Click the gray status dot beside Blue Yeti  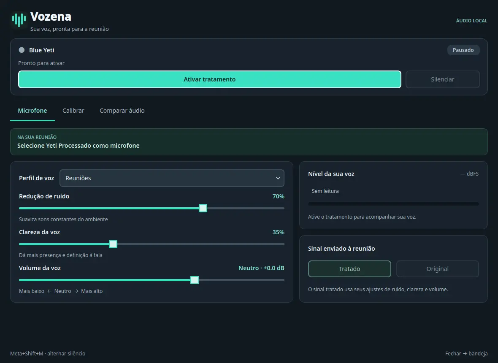click(x=22, y=50)
